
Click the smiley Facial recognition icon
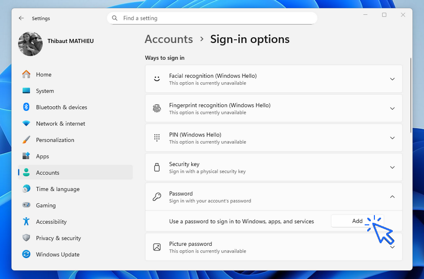pos(157,79)
